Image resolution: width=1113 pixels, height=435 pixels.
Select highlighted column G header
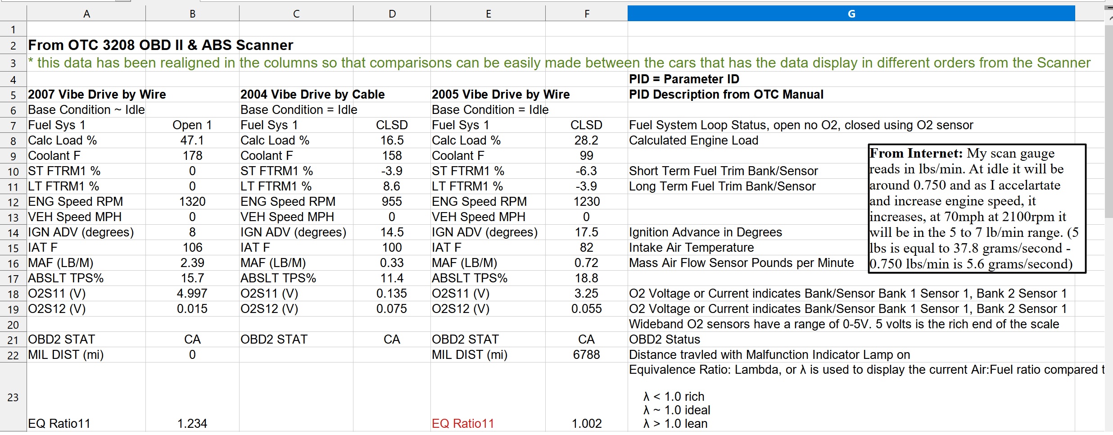point(851,14)
